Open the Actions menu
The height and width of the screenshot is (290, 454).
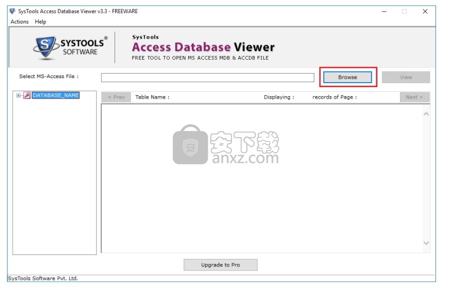click(x=20, y=22)
